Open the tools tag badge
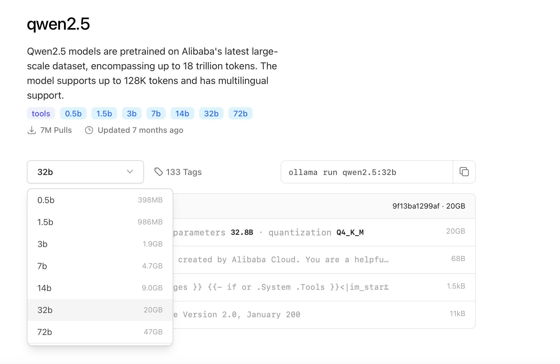This screenshot has width=560, height=364. 41,114
